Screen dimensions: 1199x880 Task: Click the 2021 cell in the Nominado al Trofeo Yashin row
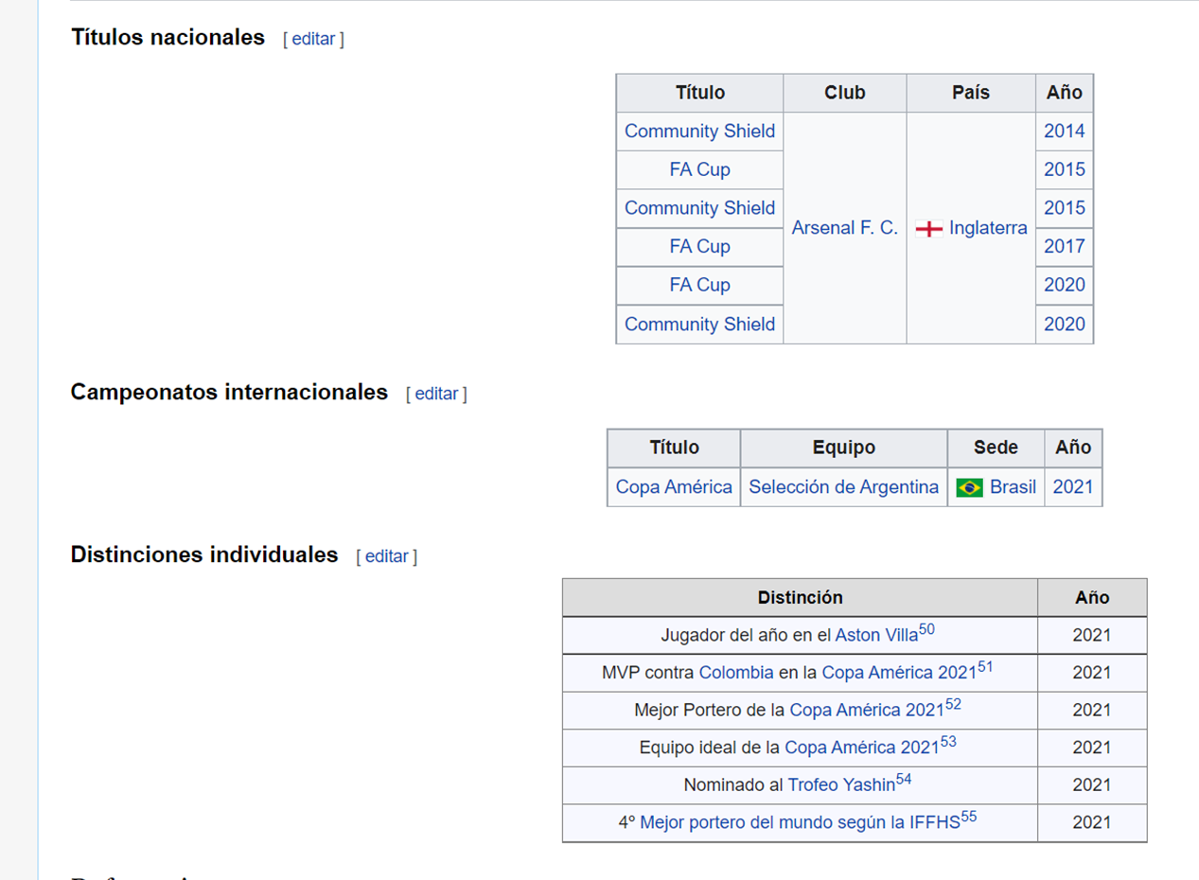click(x=1092, y=785)
